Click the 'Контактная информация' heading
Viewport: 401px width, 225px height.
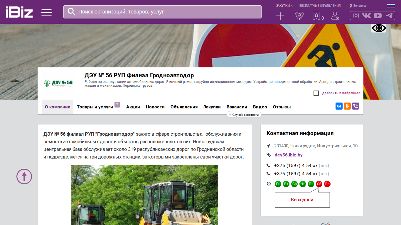300,133
